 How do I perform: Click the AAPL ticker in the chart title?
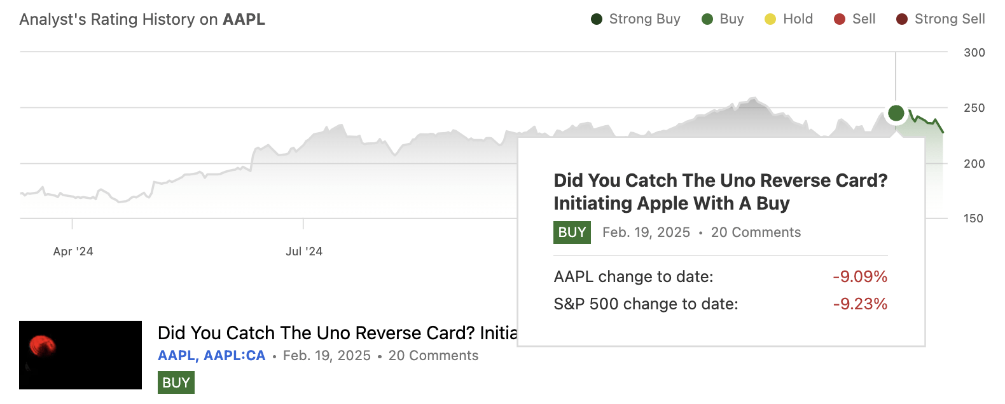244,19
